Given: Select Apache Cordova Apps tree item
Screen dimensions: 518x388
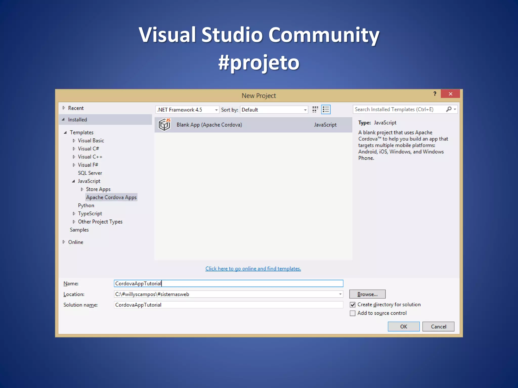Looking at the screenshot, I should pyautogui.click(x=111, y=197).
